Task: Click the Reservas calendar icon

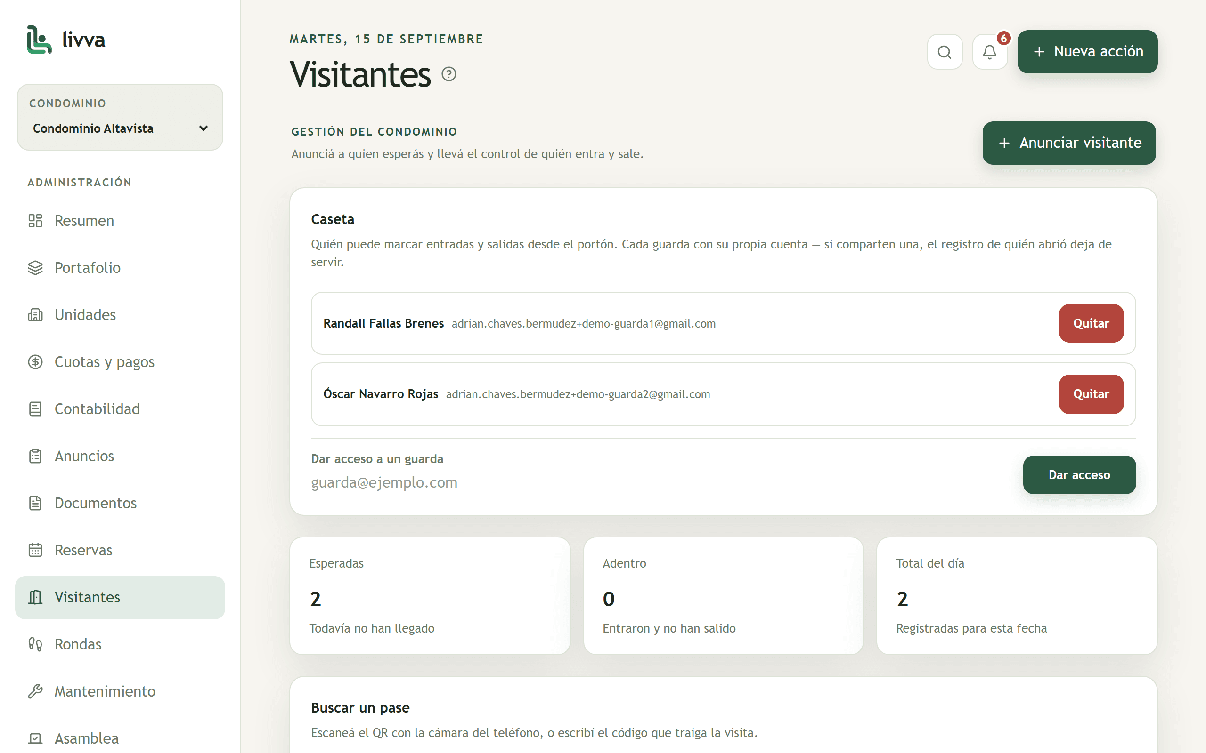Action: (35, 550)
